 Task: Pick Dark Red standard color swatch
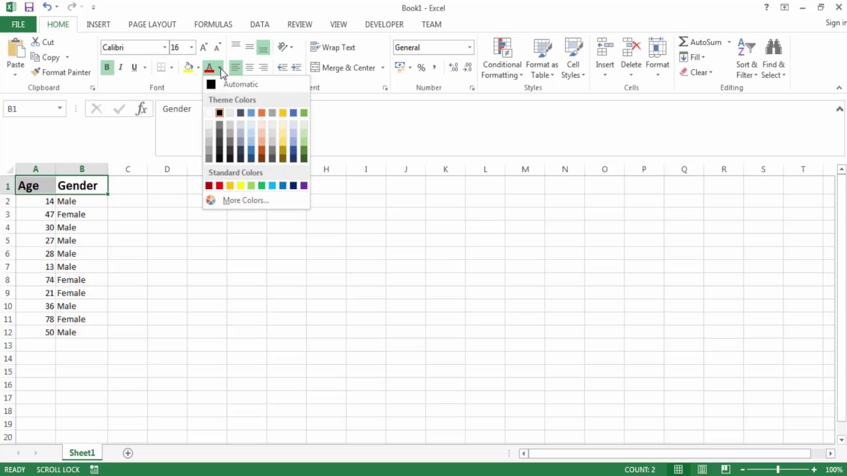(x=208, y=186)
